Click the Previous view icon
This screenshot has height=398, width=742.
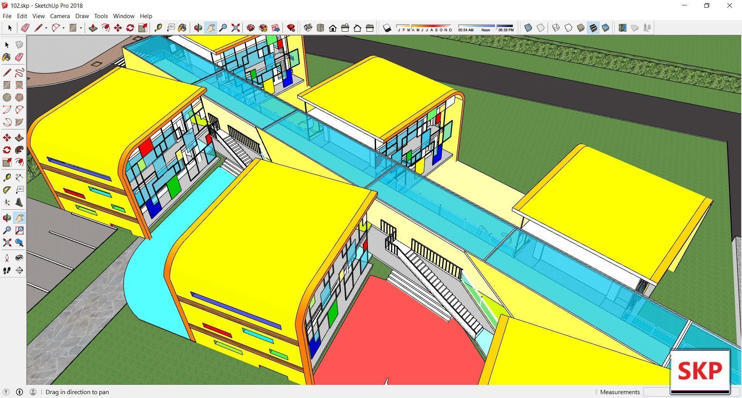[19, 243]
